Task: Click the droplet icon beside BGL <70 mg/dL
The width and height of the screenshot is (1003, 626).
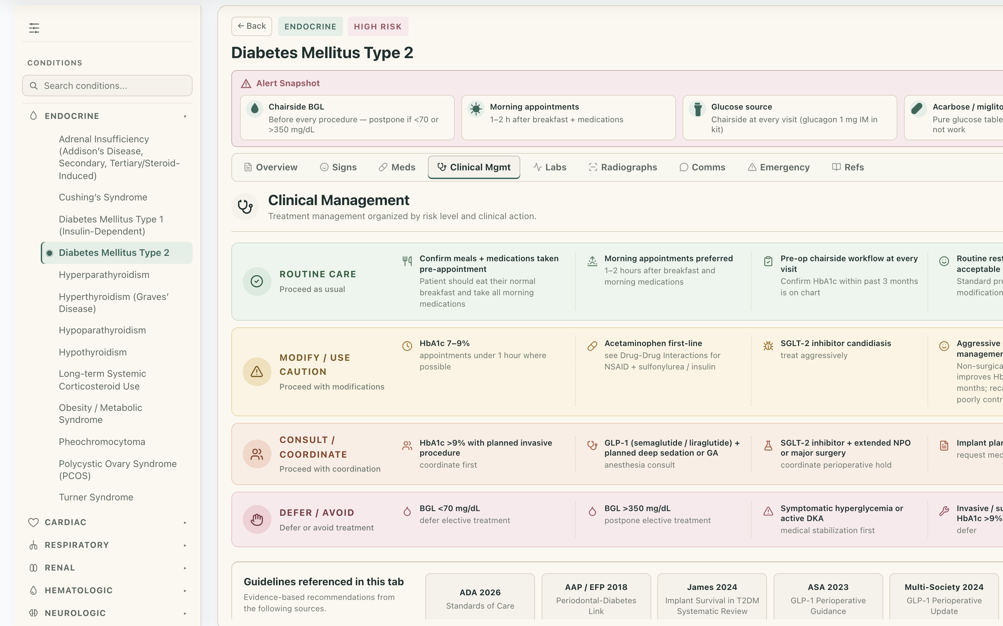Action: (x=407, y=511)
